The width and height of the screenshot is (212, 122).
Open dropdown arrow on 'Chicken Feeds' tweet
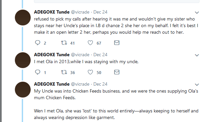click(x=197, y=85)
